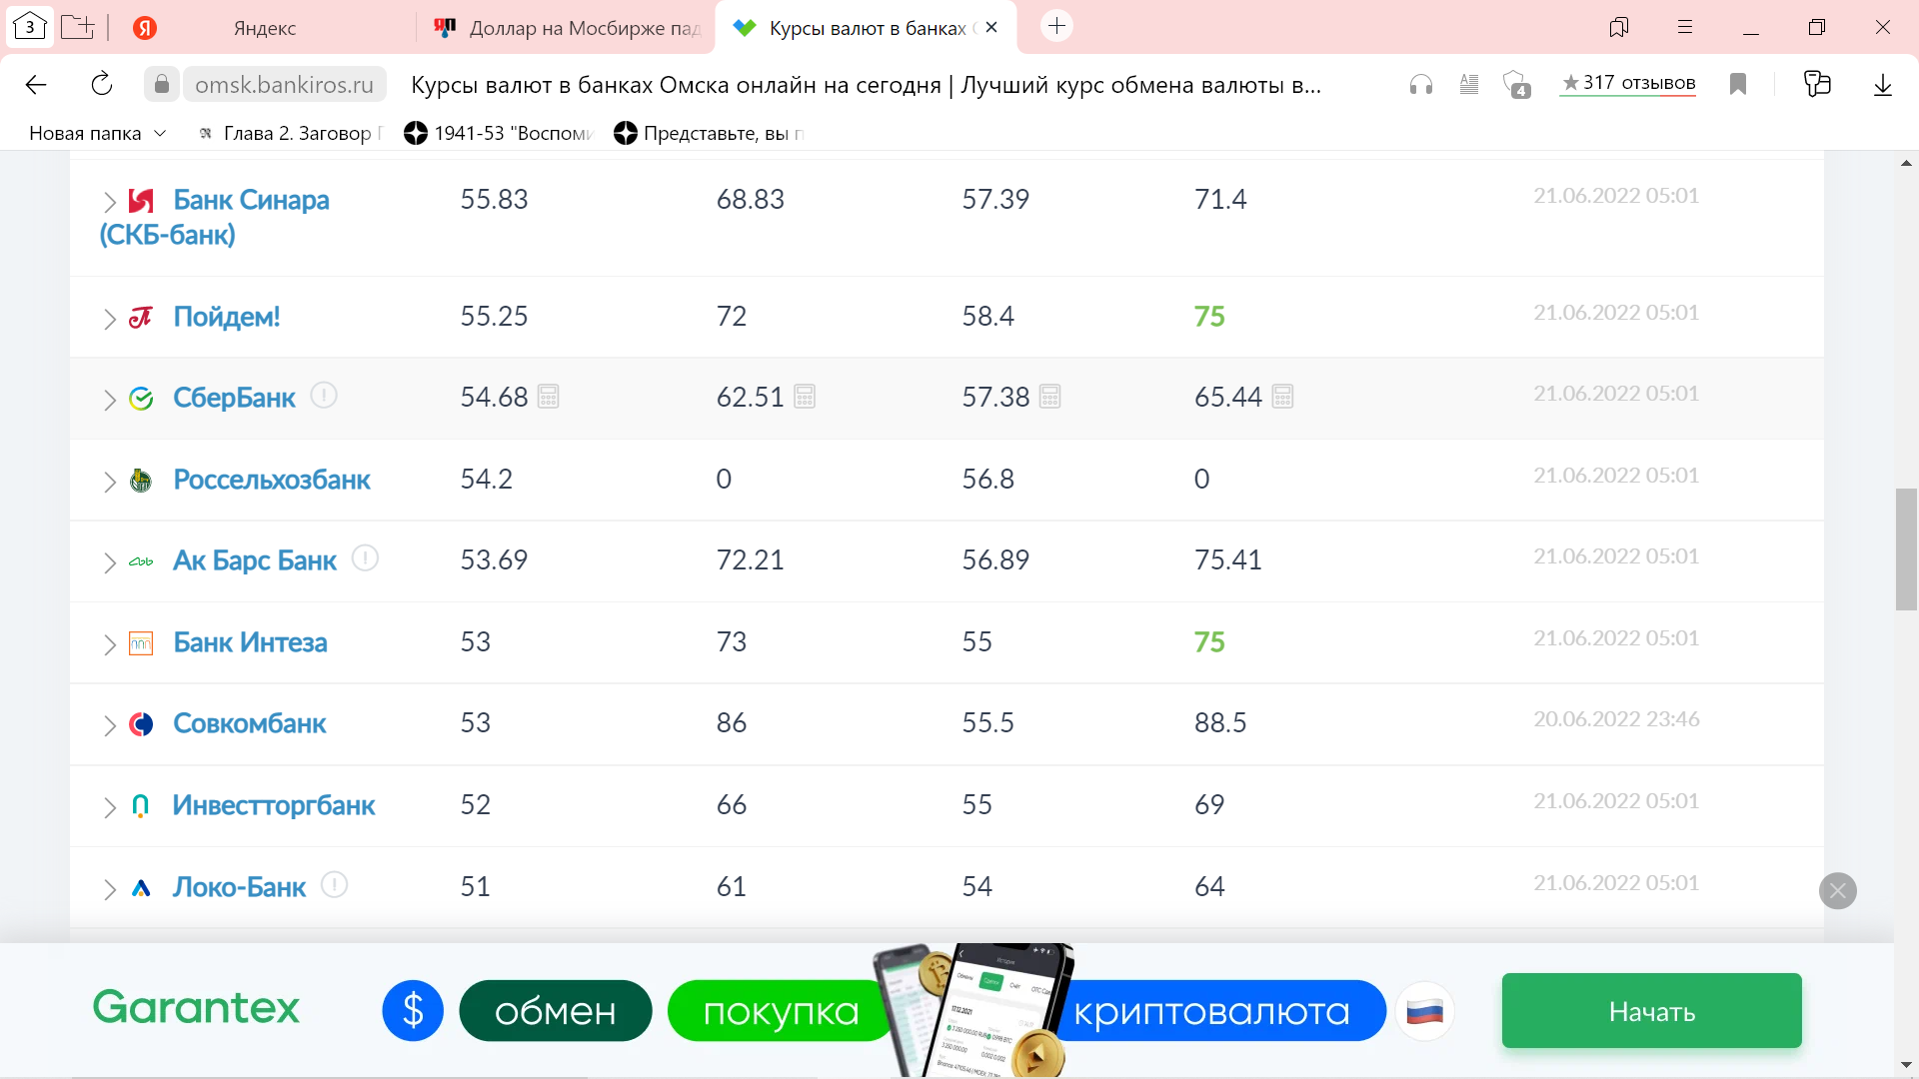
Task: Open the browser collections icon
Action: click(1817, 84)
